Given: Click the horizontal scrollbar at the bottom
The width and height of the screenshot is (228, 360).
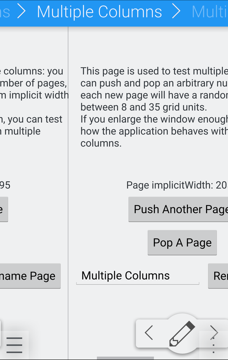Looking at the screenshot, I should pos(120,358).
